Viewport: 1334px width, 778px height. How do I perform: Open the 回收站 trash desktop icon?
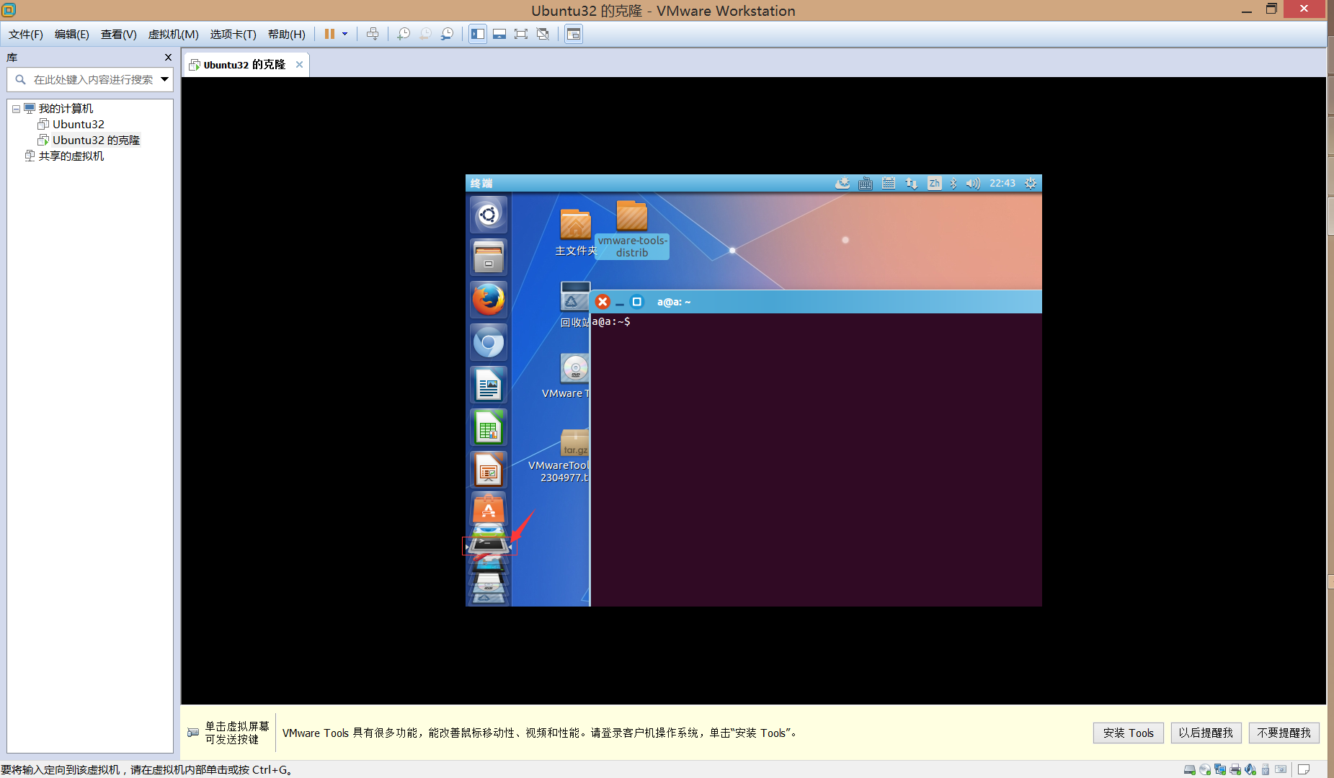(x=575, y=304)
